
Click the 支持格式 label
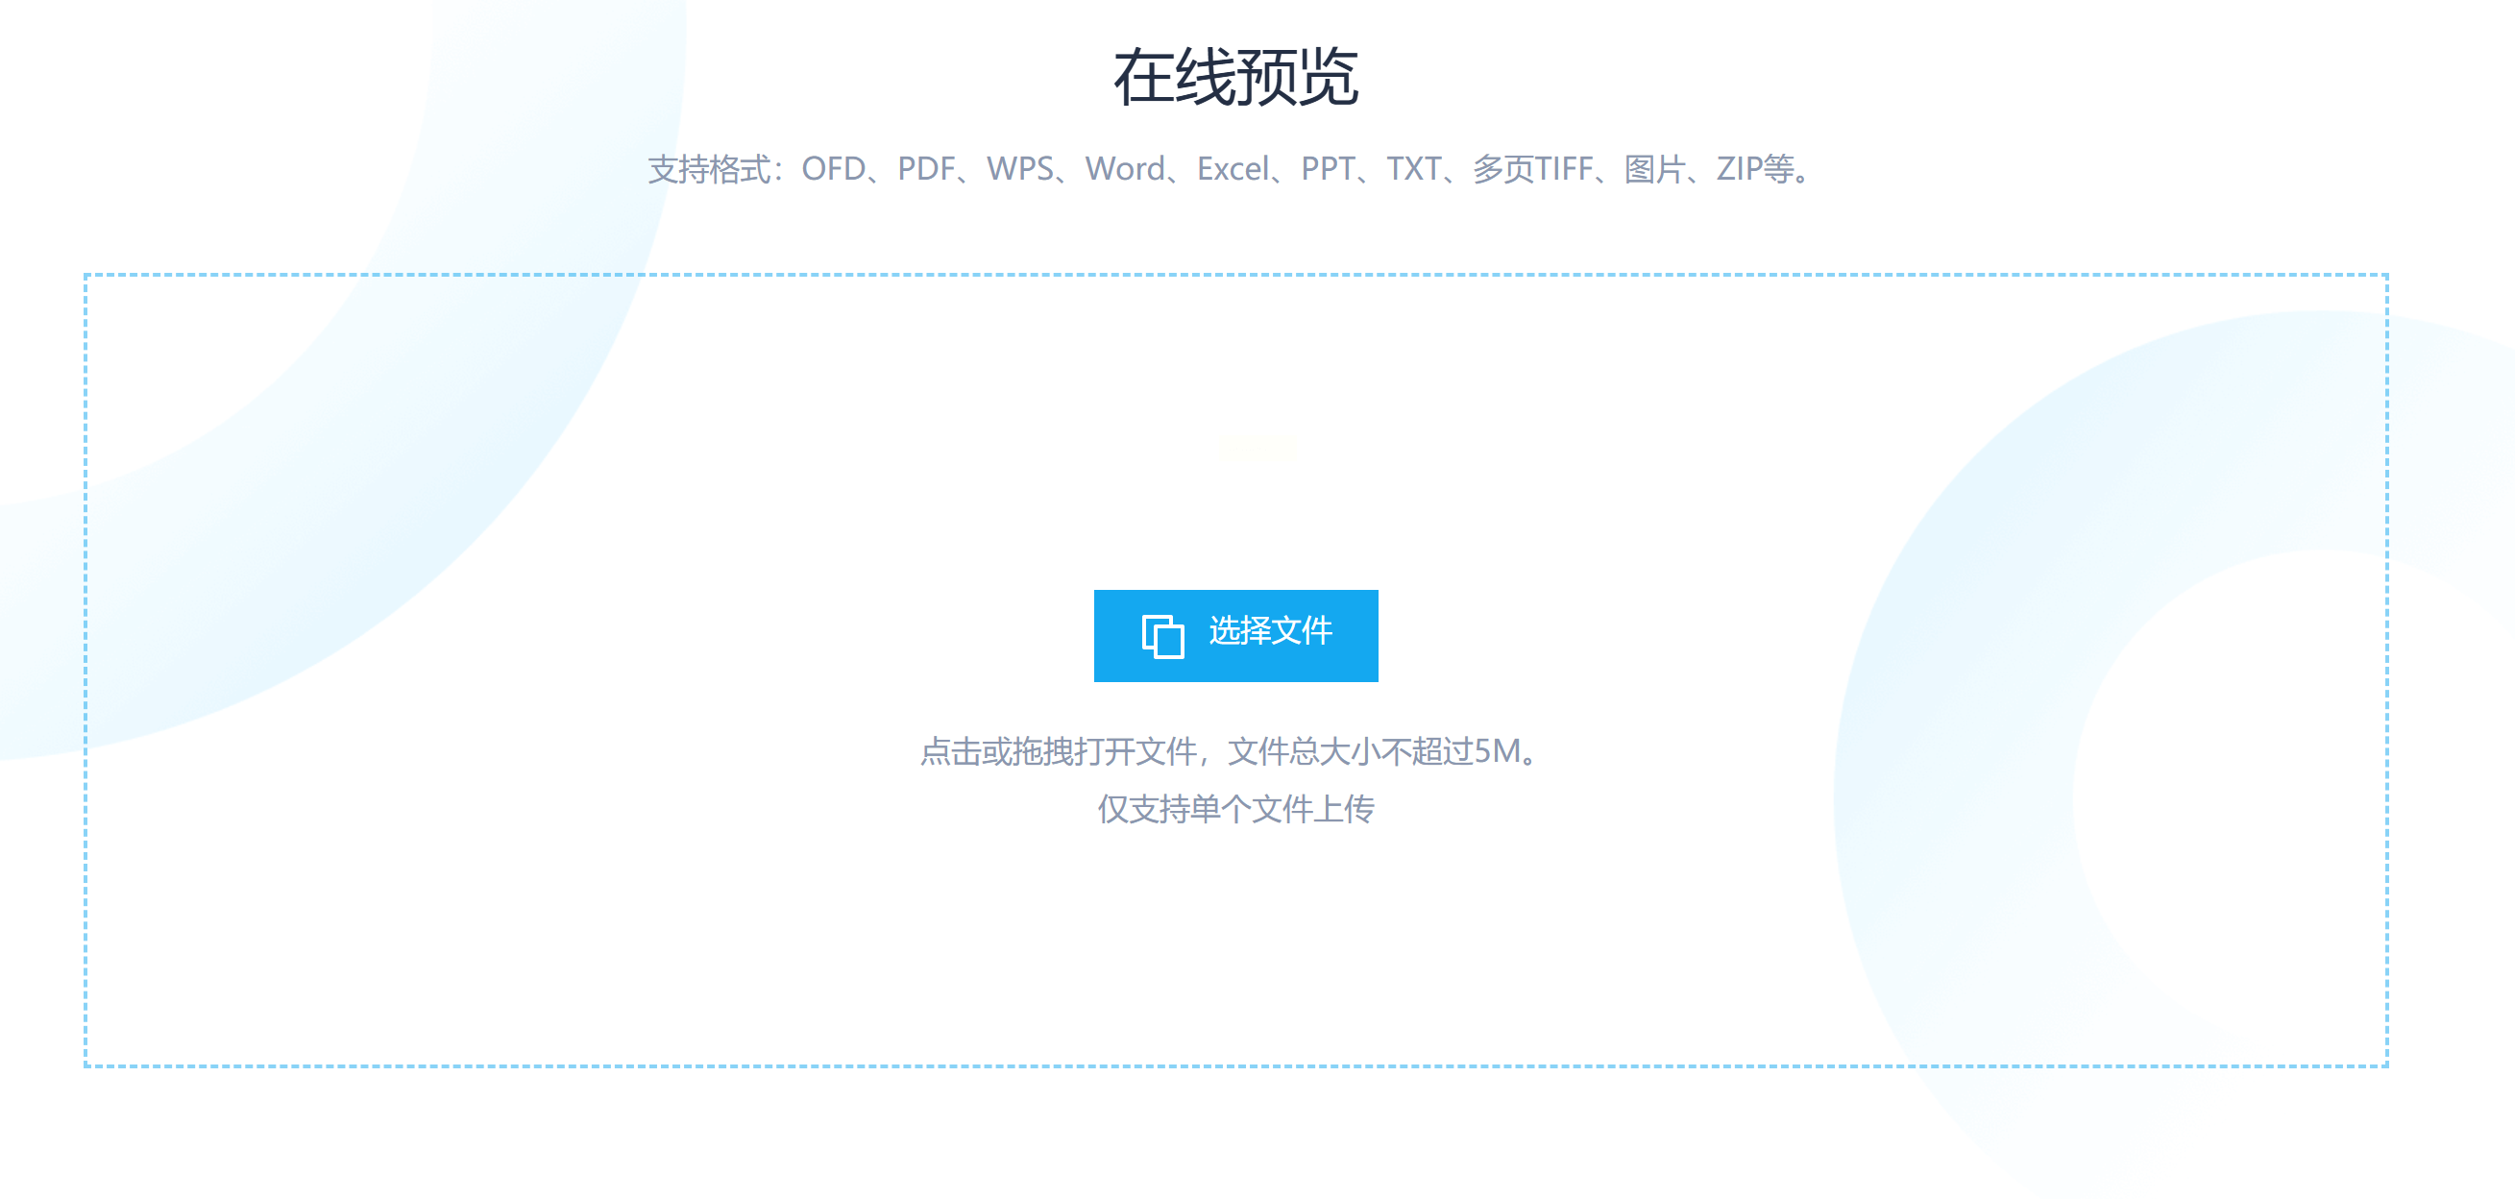point(709,169)
